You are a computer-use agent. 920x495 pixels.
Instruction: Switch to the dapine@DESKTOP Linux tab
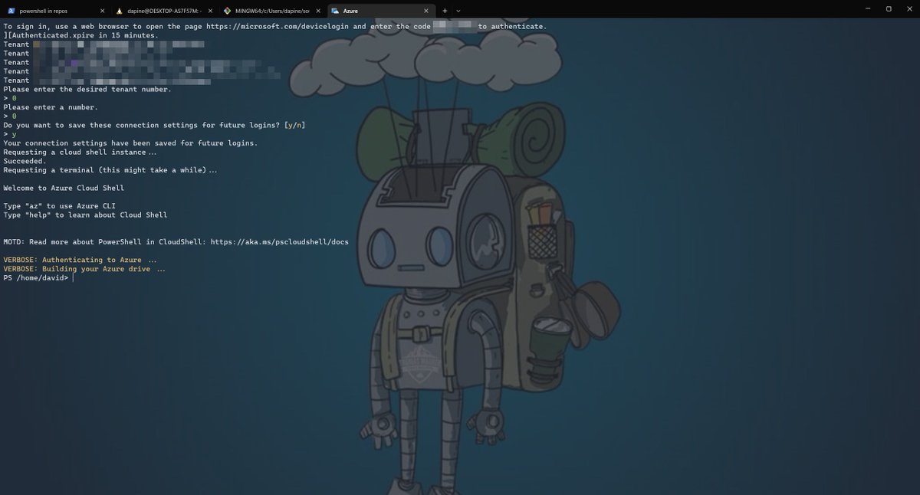click(x=164, y=11)
